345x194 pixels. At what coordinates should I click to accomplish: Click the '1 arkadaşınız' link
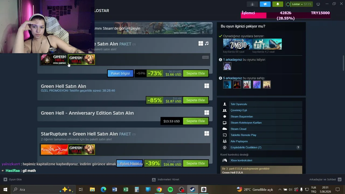[x=233, y=60]
